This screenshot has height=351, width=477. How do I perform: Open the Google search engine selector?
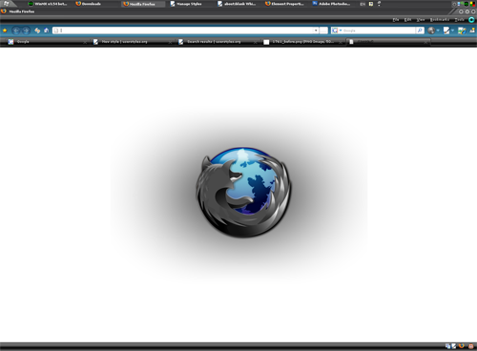coord(337,31)
